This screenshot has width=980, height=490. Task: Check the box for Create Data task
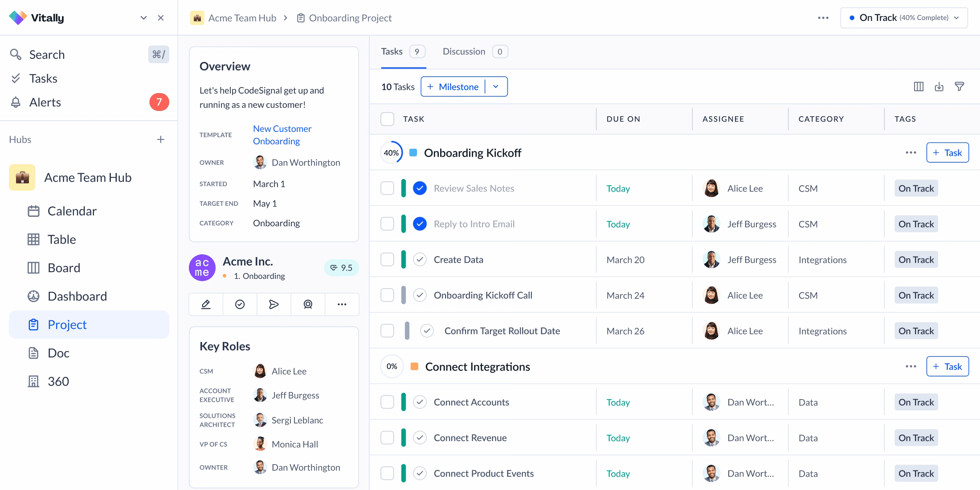click(x=387, y=259)
